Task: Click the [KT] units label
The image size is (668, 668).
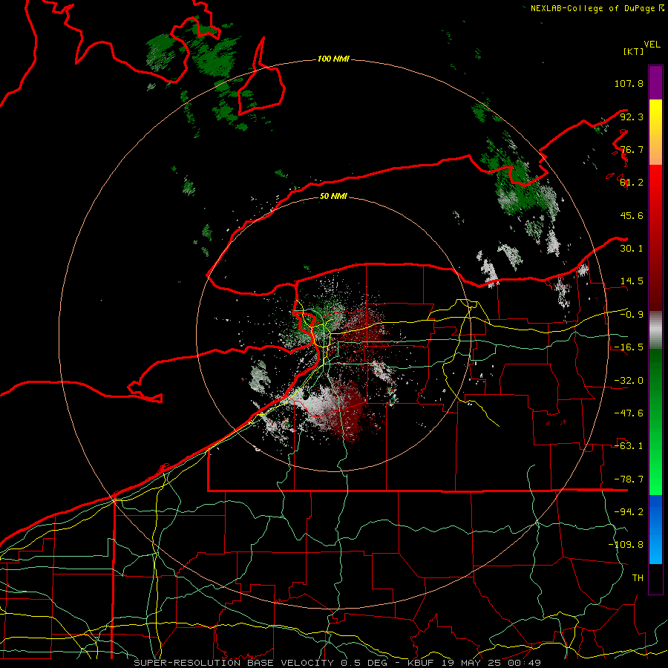Action: pos(633,51)
